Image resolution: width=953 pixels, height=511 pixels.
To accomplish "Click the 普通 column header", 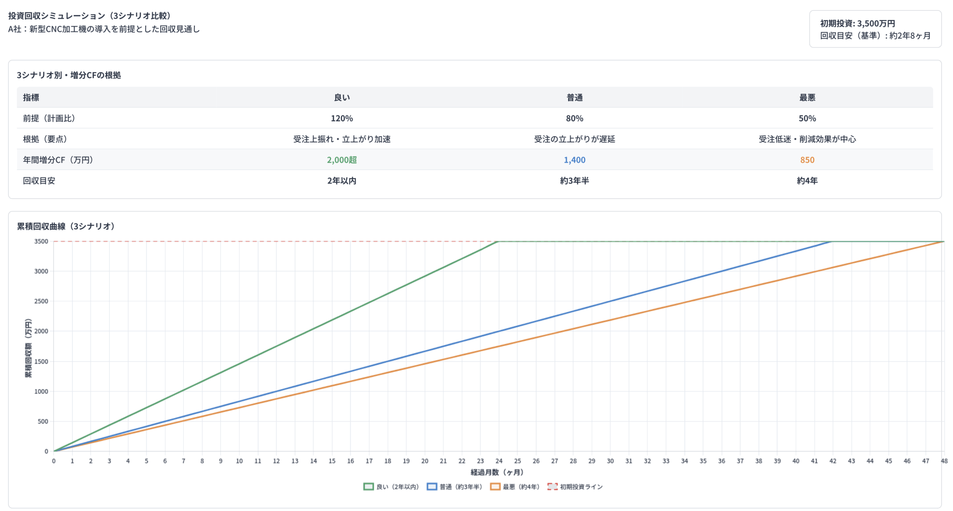I will [574, 98].
